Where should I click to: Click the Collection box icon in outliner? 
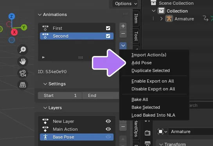161,11
